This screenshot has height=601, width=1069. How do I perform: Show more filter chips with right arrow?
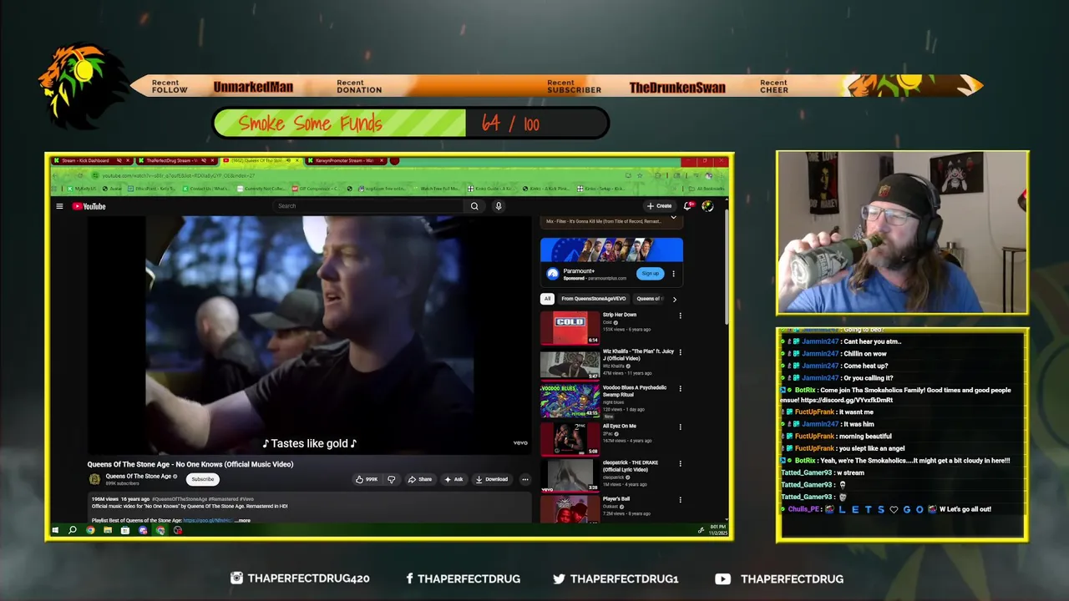click(x=674, y=299)
